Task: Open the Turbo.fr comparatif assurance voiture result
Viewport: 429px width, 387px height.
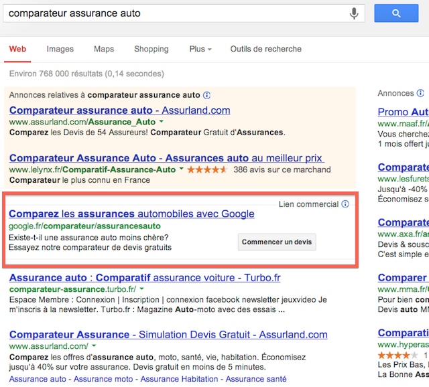Action: pos(145,278)
